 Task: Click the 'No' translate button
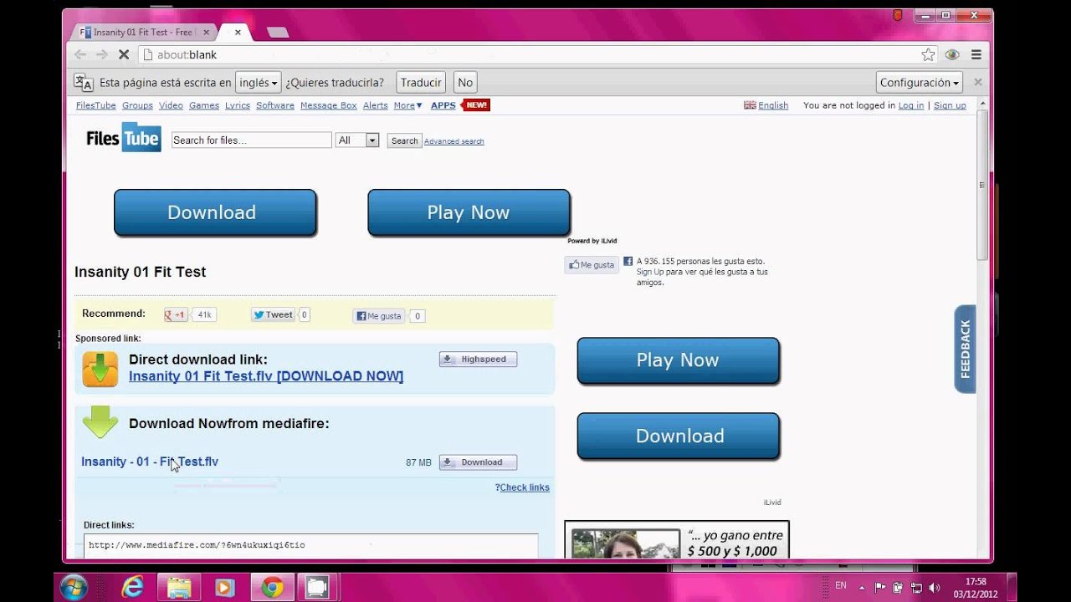pyautogui.click(x=465, y=82)
